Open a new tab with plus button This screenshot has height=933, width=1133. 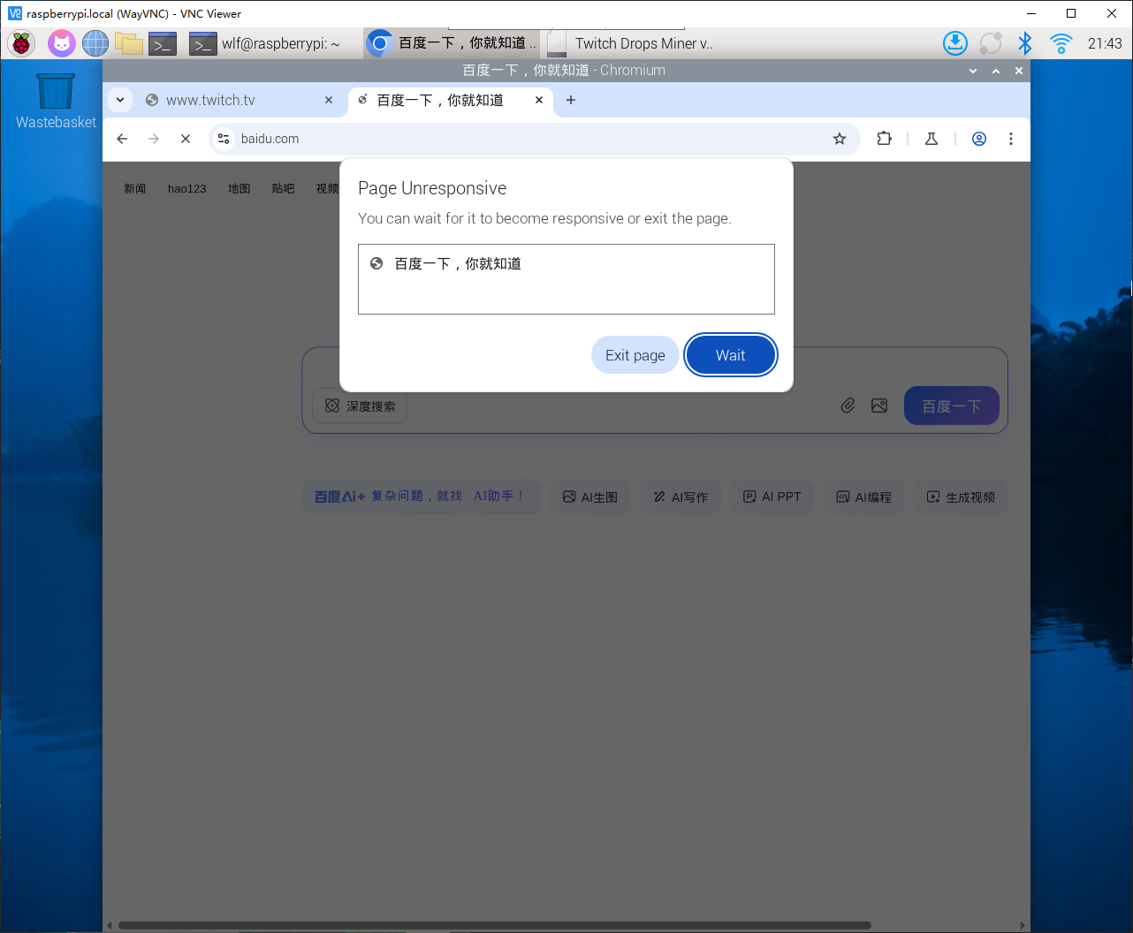coord(571,100)
